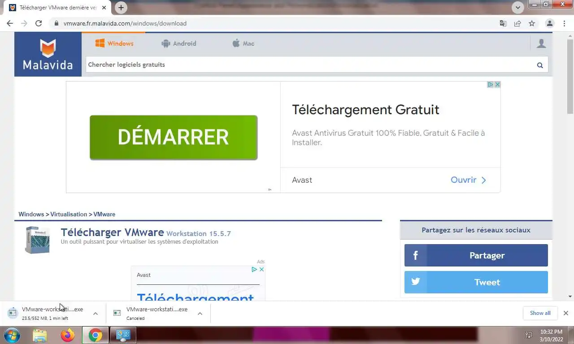Image resolution: width=574 pixels, height=344 pixels.
Task: Click Show all downloads button
Action: (x=540, y=313)
